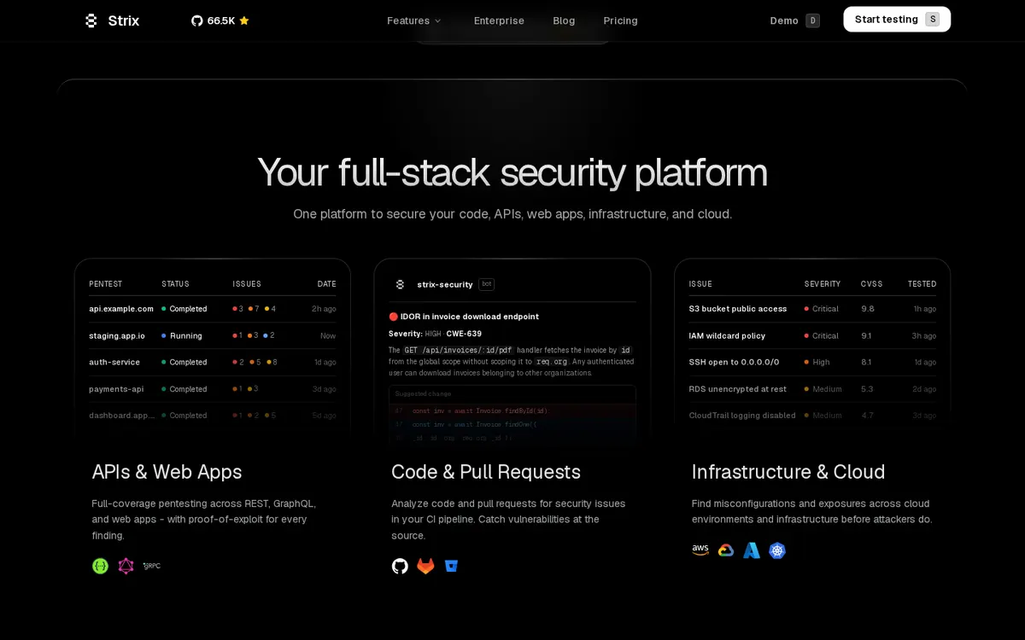Click the Kubernetes logo icon

777,550
